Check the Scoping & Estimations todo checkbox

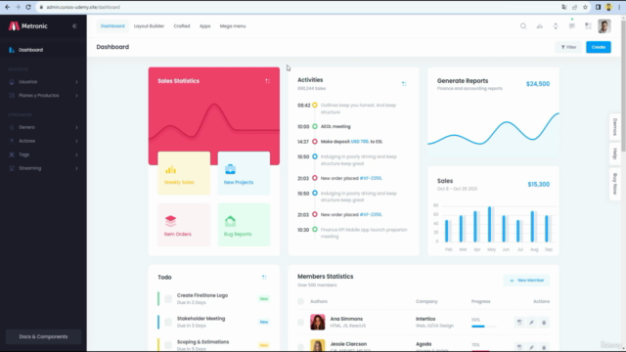point(168,345)
